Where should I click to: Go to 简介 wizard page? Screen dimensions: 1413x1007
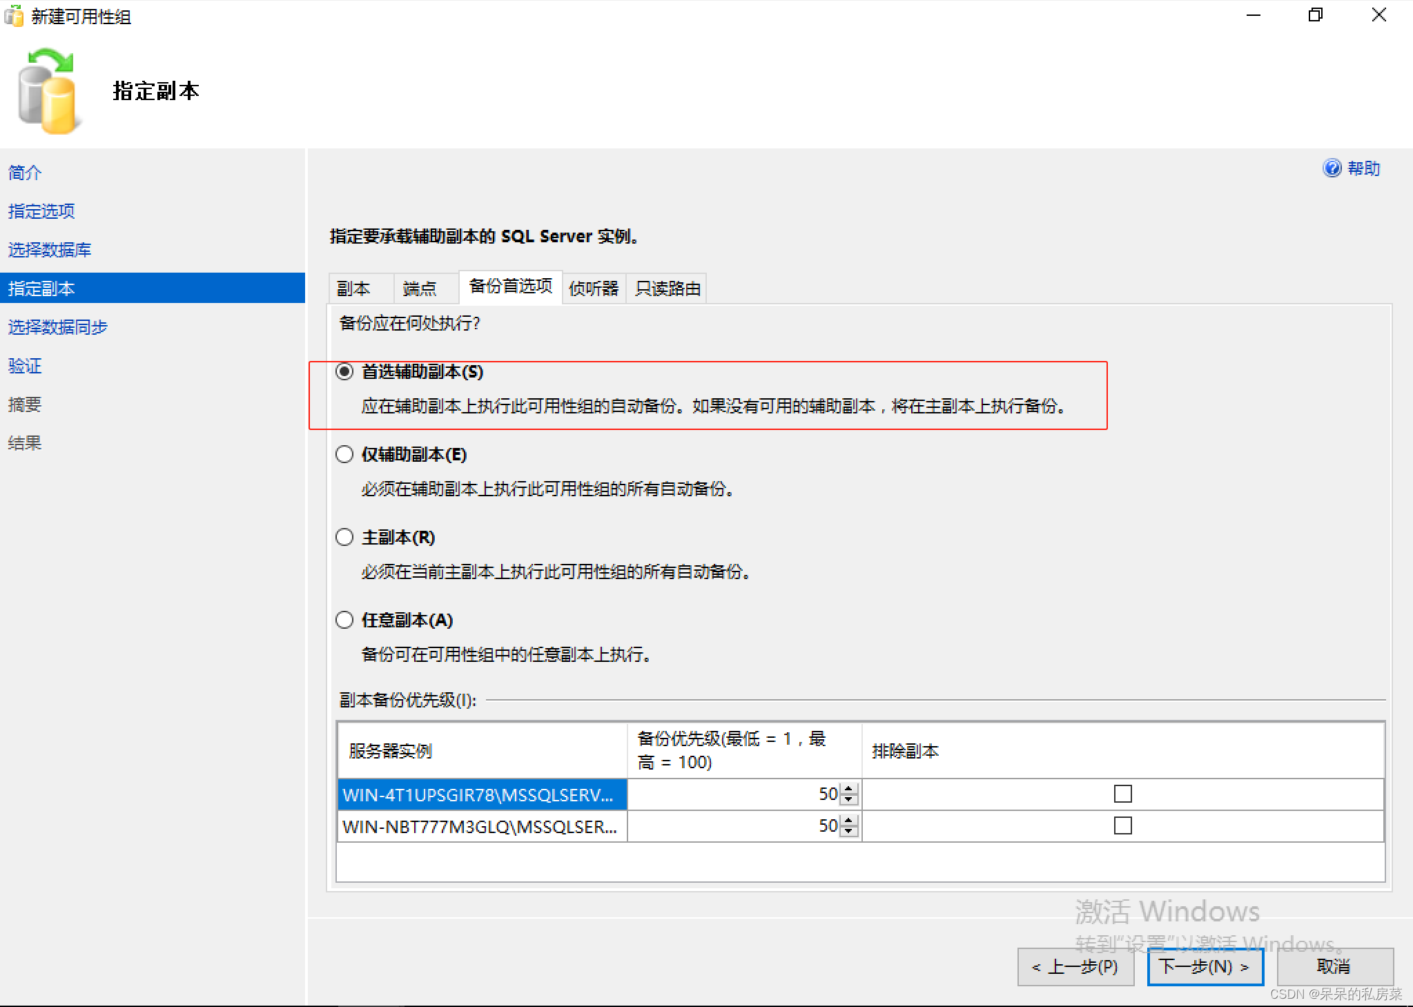point(25,173)
